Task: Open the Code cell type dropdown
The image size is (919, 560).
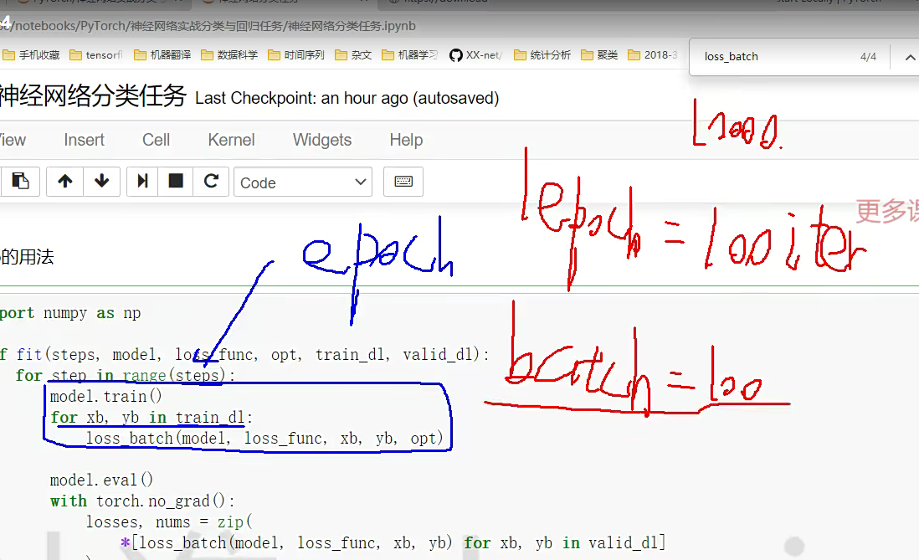Action: (303, 182)
